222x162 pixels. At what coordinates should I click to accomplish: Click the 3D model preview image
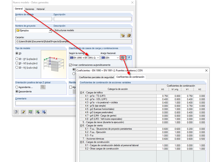pyautogui.click(x=54, y=64)
